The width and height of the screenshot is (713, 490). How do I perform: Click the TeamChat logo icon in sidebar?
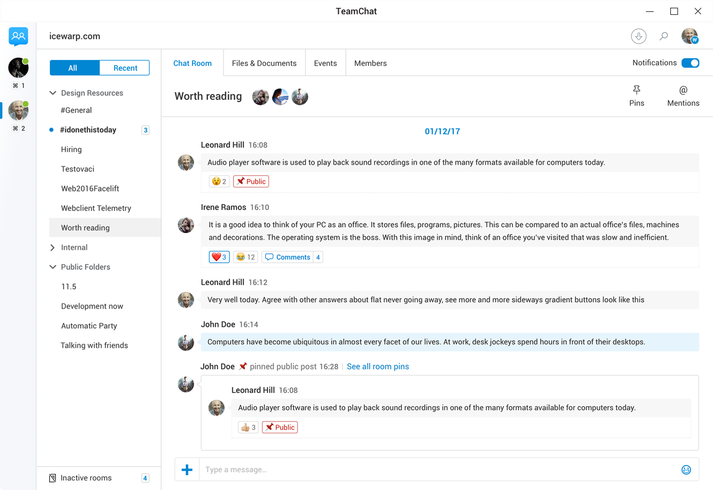tap(18, 37)
